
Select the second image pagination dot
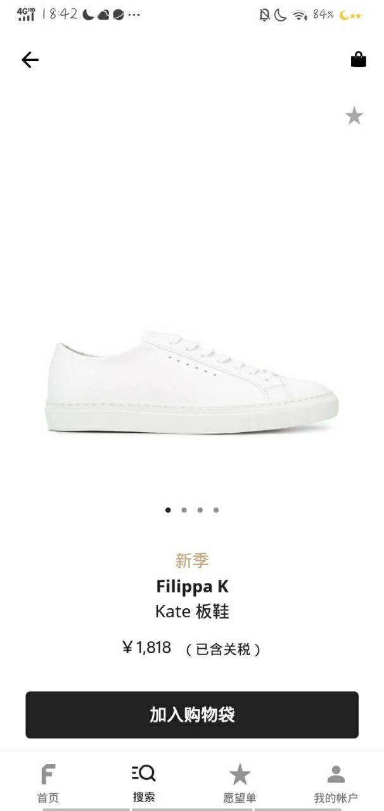pyautogui.click(x=184, y=510)
